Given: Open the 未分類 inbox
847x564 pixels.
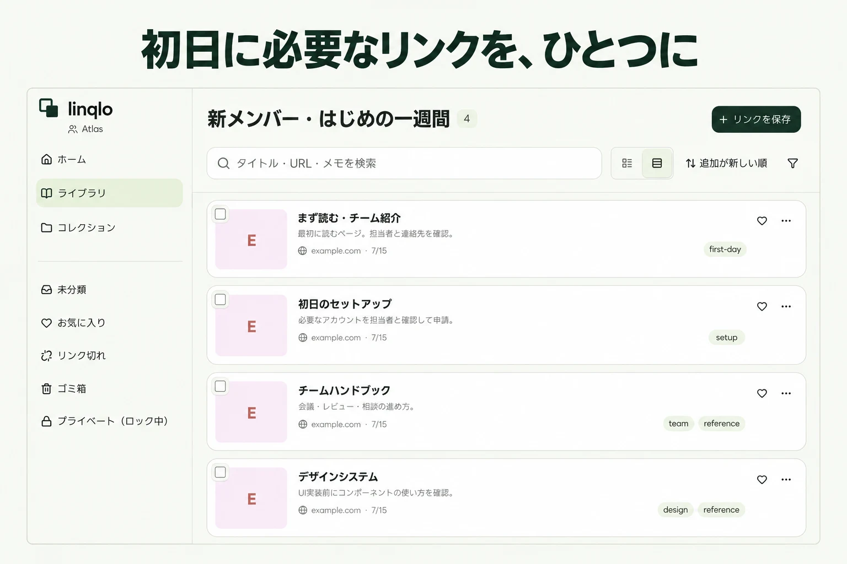Looking at the screenshot, I should [x=109, y=290].
